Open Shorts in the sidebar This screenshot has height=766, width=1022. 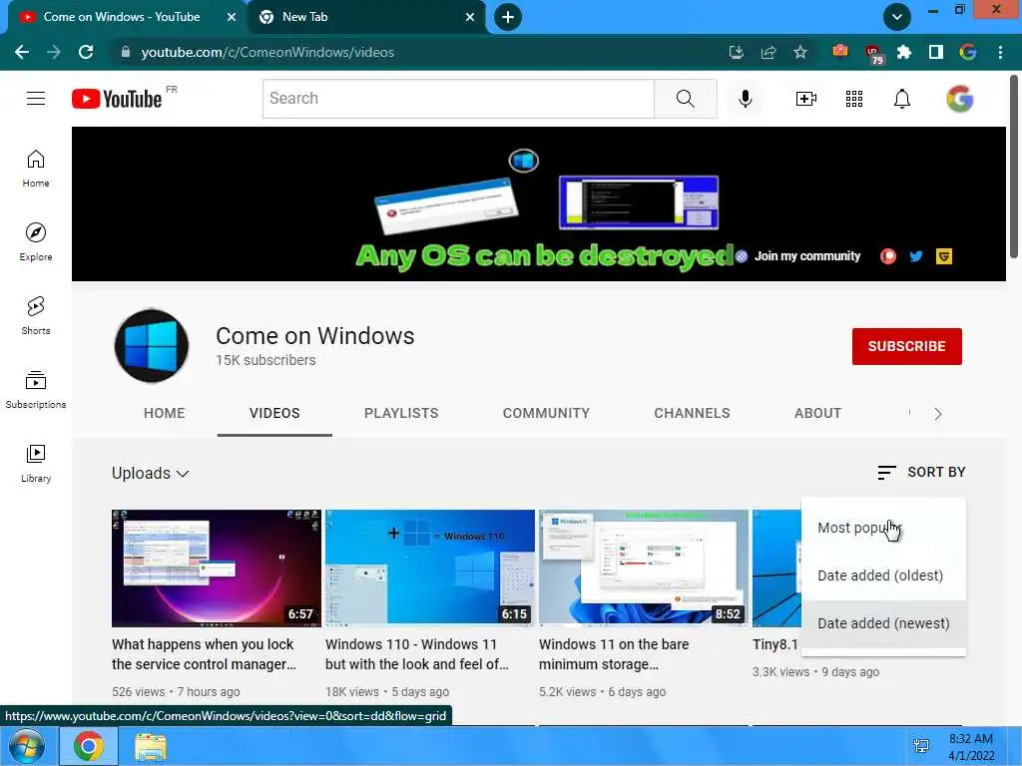pos(36,315)
